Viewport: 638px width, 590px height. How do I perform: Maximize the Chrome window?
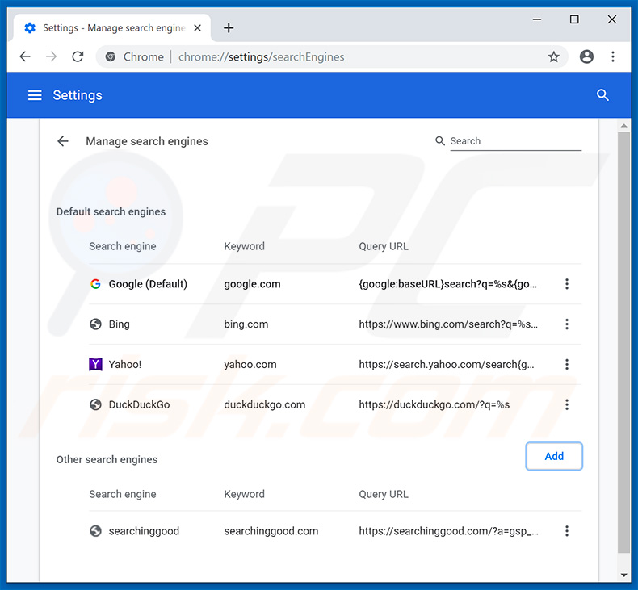click(x=574, y=19)
